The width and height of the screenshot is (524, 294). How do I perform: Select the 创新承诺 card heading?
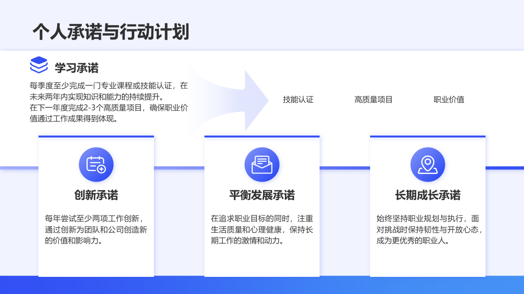96,196
